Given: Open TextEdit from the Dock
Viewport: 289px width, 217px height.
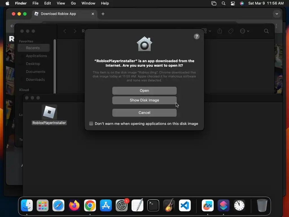Looking at the screenshot, I should point(137,205).
